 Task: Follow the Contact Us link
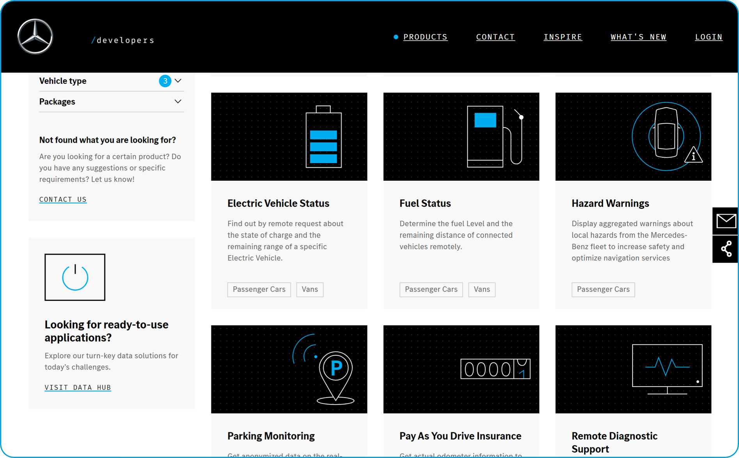pos(63,199)
